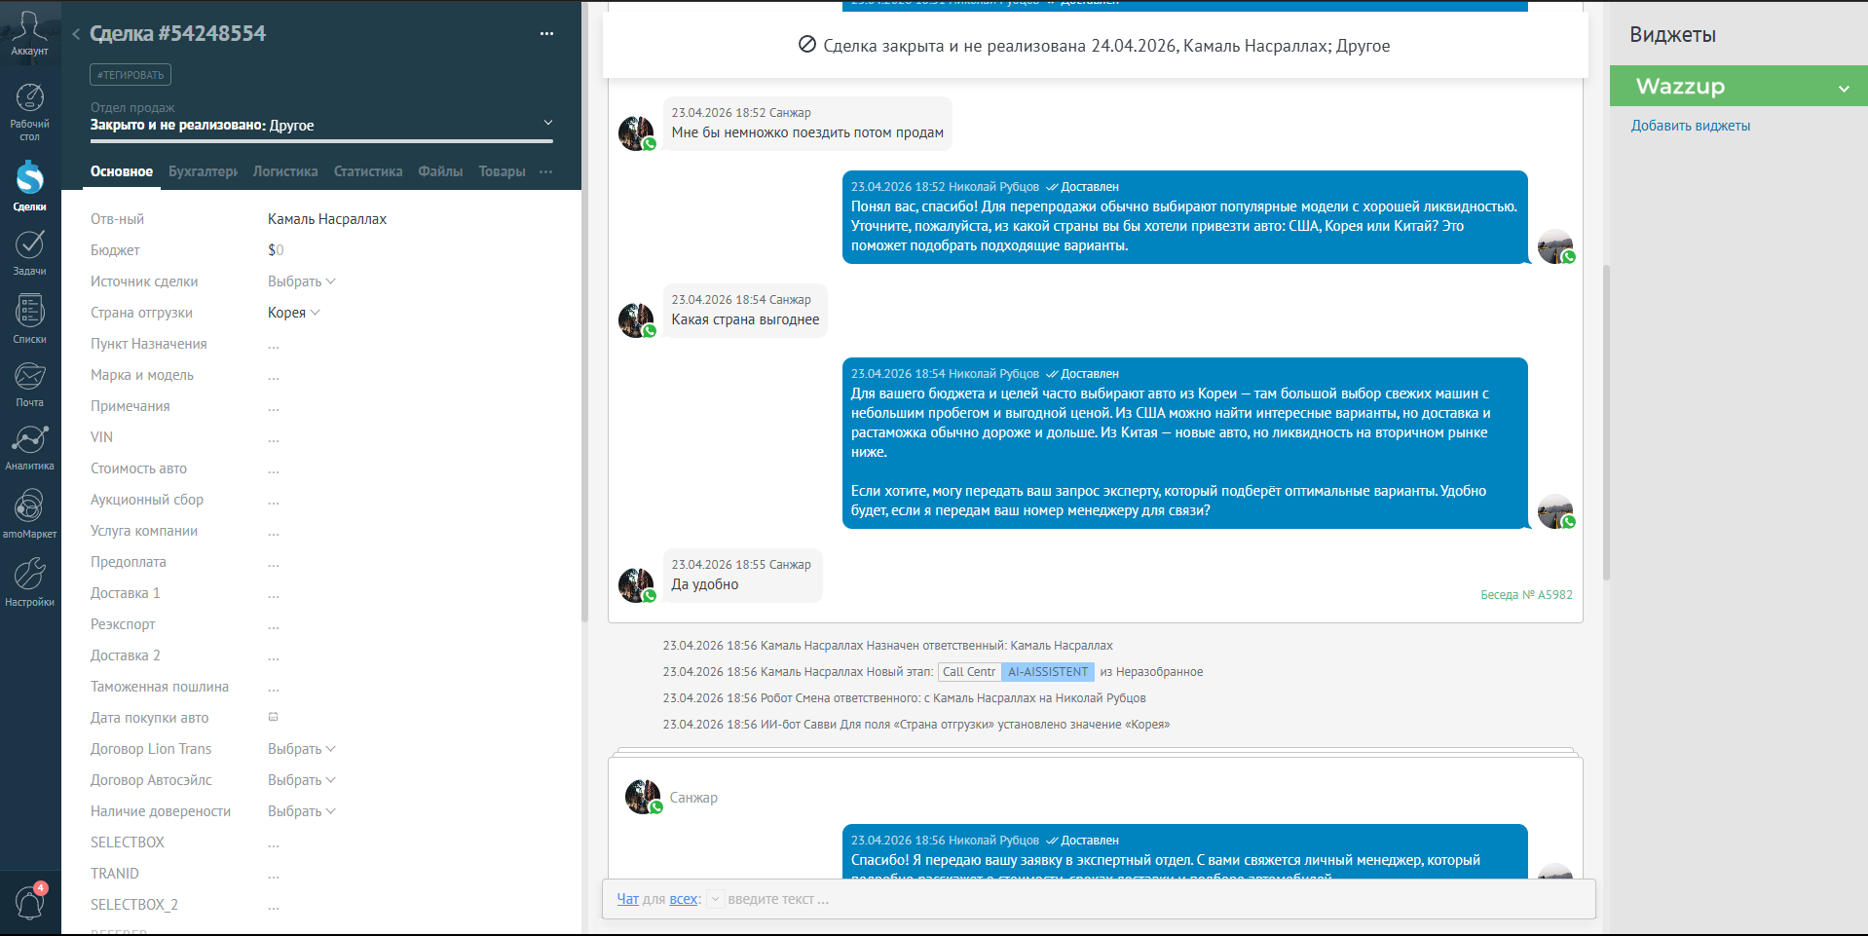Edit the Стоимость авто field
1868x936 pixels.
click(x=274, y=468)
